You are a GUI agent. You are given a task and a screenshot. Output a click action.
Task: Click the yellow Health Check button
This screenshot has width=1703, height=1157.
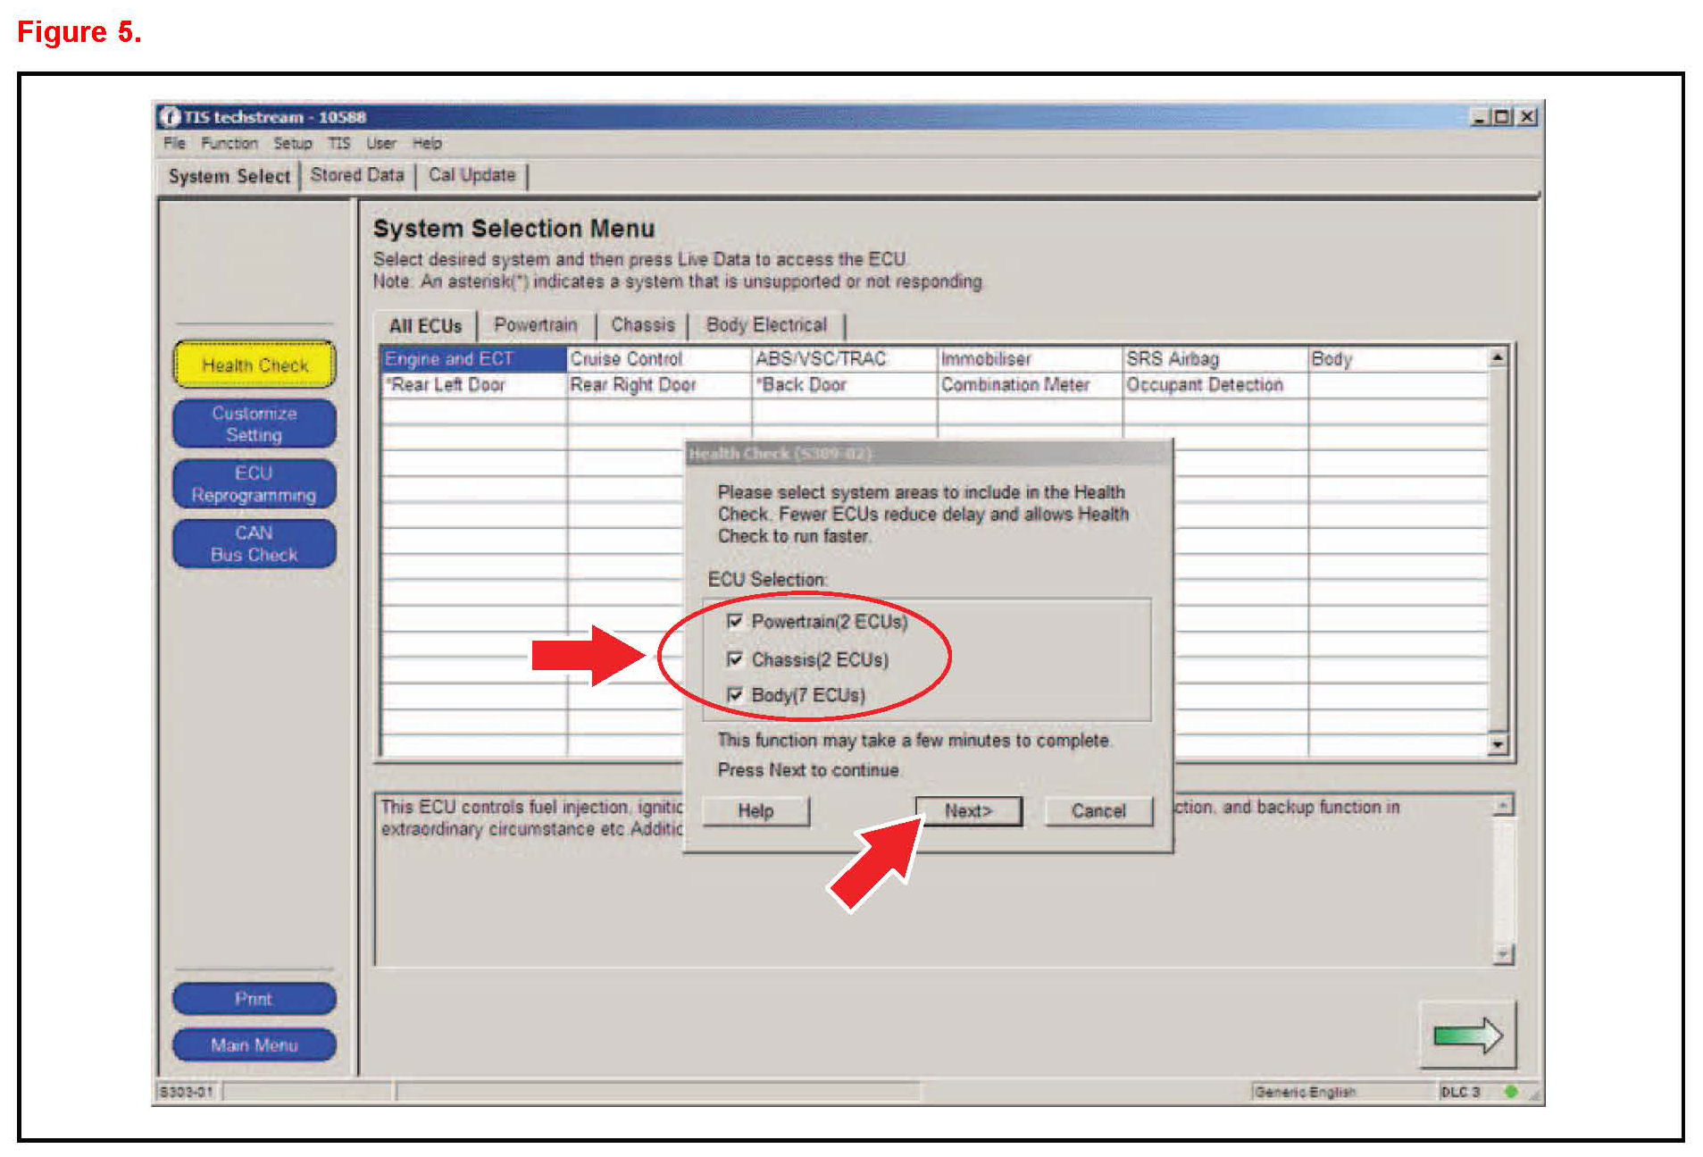[x=255, y=365]
